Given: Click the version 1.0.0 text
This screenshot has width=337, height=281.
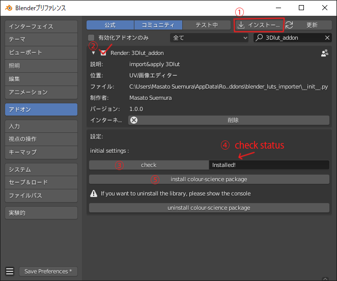Looking at the screenshot, I should [136, 109].
